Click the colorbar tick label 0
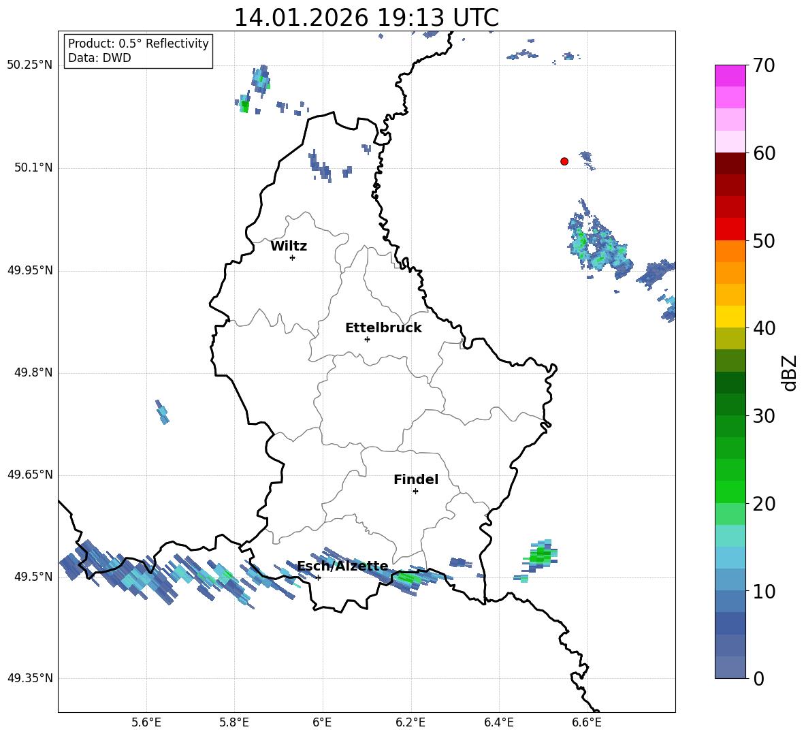The height and width of the screenshot is (736, 806). pyautogui.click(x=758, y=678)
